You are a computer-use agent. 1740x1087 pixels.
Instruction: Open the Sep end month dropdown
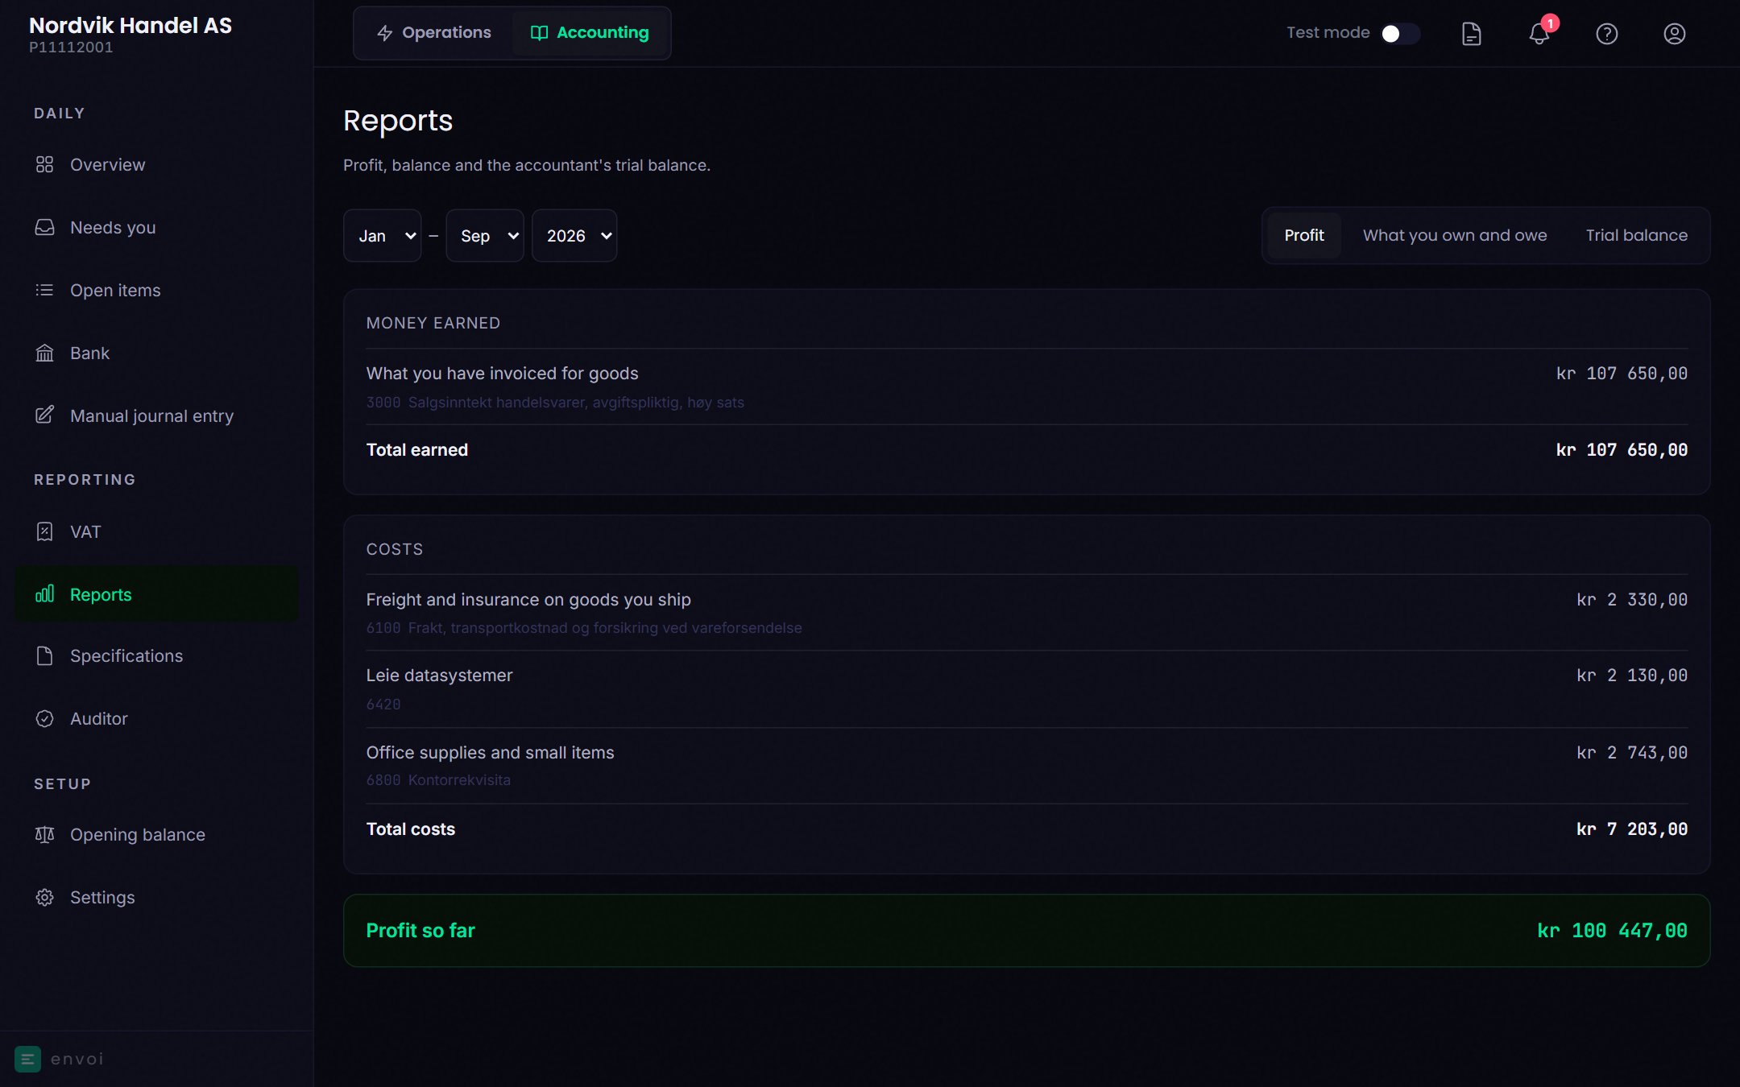pos(485,236)
